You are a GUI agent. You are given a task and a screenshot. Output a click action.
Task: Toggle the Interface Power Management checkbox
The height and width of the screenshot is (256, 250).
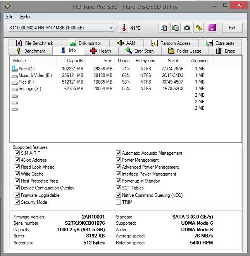click(118, 174)
